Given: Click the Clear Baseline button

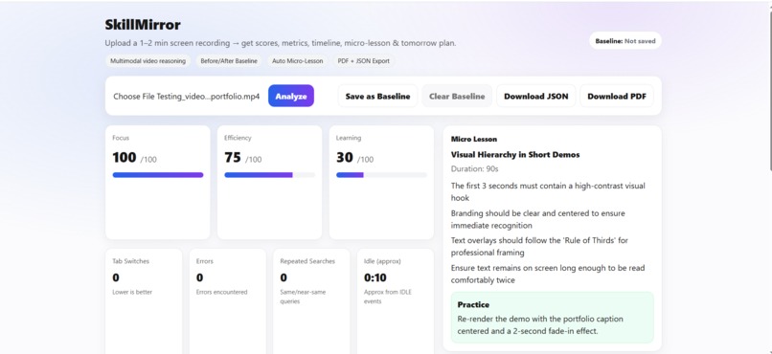Looking at the screenshot, I should tap(457, 96).
